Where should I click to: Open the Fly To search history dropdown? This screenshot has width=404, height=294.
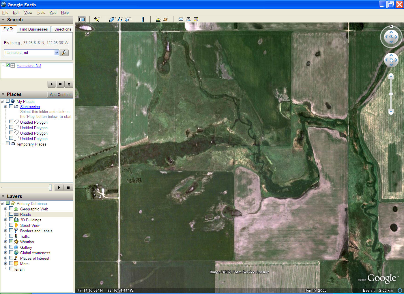point(57,53)
